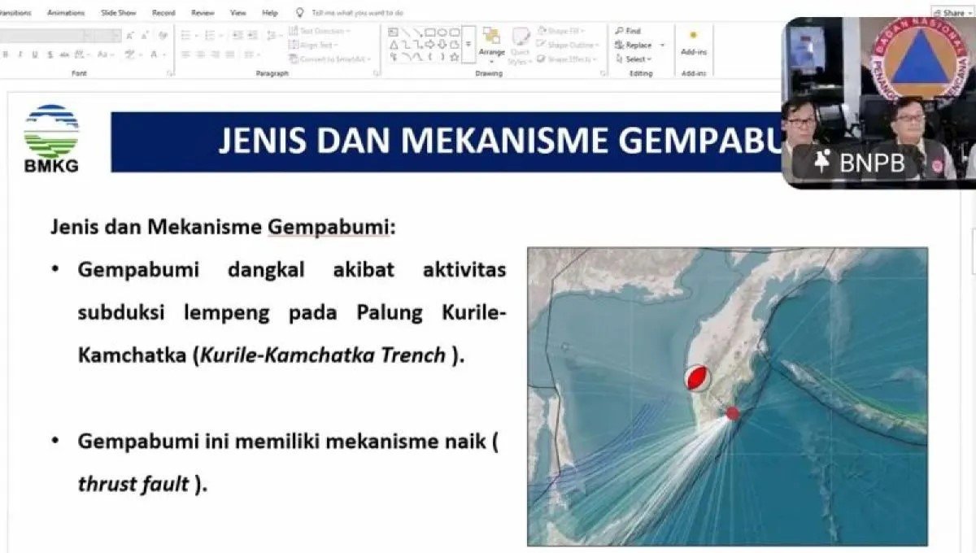The height and width of the screenshot is (553, 976).
Task: Expand the shapes gallery More arrow
Action: [x=468, y=44]
